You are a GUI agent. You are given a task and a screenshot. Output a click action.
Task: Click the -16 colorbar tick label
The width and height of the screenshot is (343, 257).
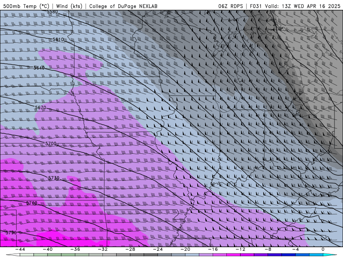pyautogui.click(x=213, y=249)
